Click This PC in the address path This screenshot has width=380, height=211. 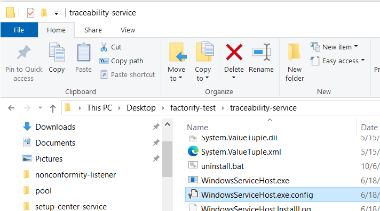[100, 108]
